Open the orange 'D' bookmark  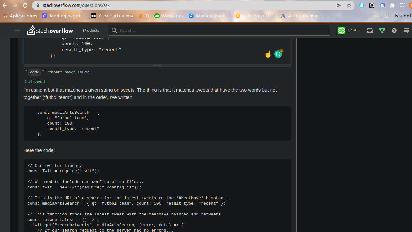point(144,16)
